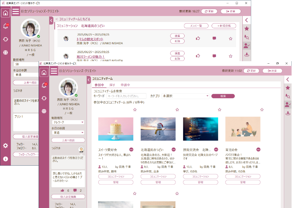292x208 pixels.
Task: Open the more options menu for スイーツ愛好会
Action: [x=131, y=150]
